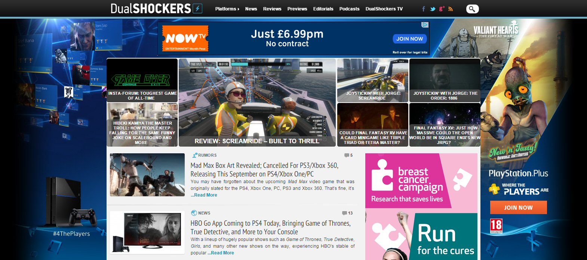Click the NEWS category label
Screen dimensions: 587x260
coord(204,213)
